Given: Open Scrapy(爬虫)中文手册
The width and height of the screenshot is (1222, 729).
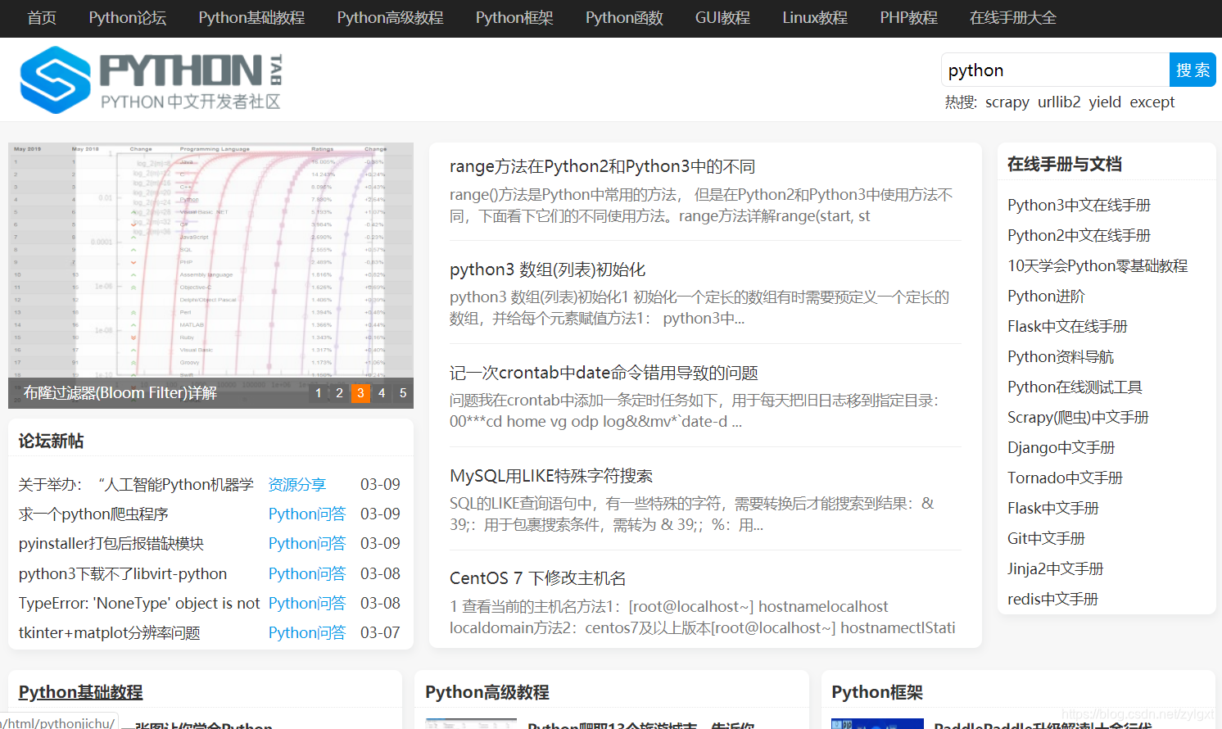Looking at the screenshot, I should (1078, 416).
